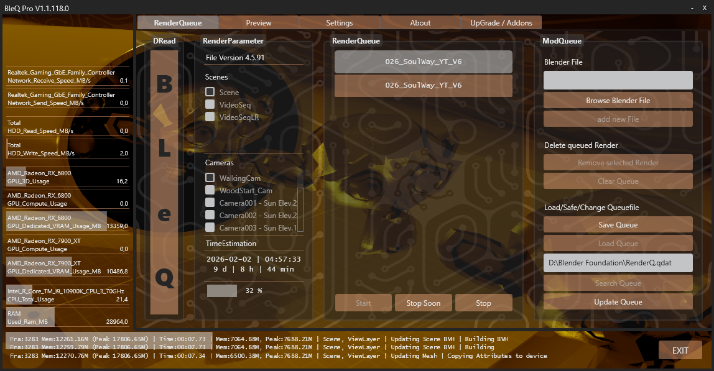Click the cameras list scrollbar
This screenshot has width=714, height=371.
(x=300, y=209)
